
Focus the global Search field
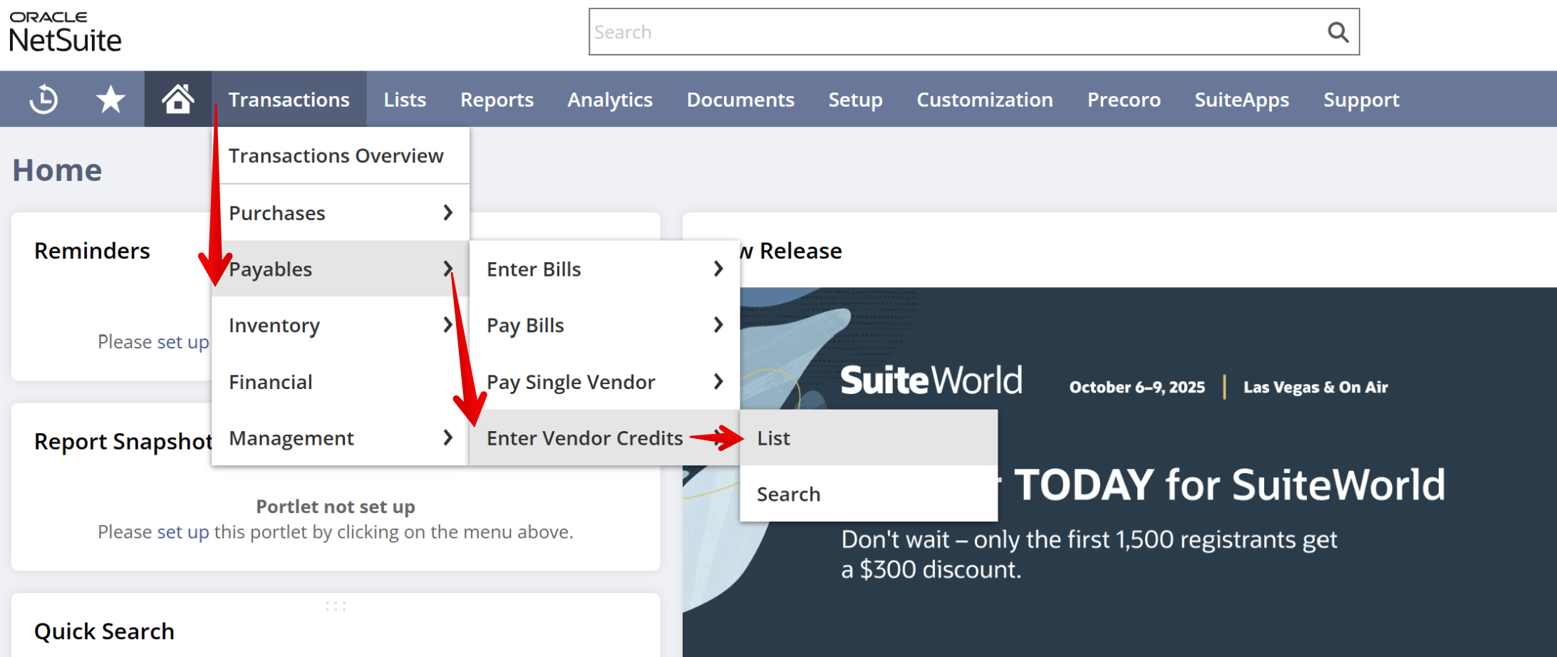pyautogui.click(x=973, y=32)
